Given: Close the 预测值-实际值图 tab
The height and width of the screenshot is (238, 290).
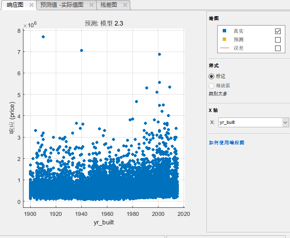Looking at the screenshot, I should pos(91,5).
